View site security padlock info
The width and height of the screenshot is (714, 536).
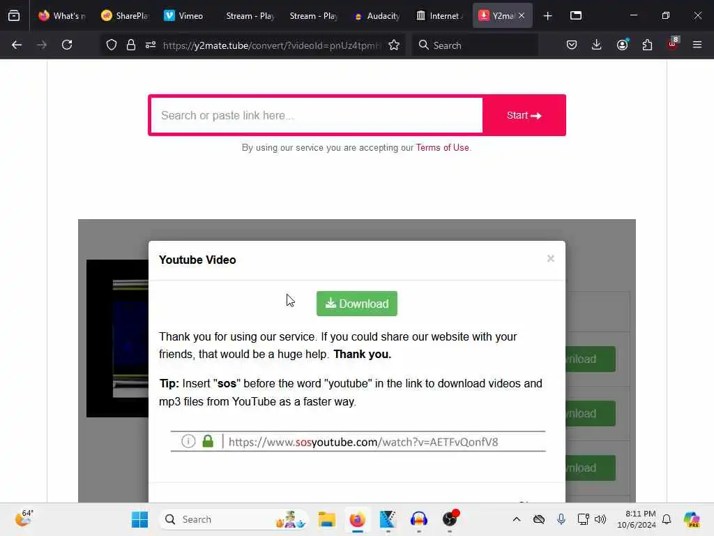coord(131,45)
